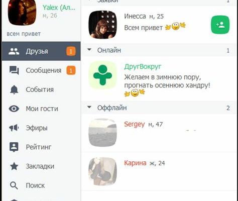
Task: Click the Мои гости eye icon
Action: point(14,109)
